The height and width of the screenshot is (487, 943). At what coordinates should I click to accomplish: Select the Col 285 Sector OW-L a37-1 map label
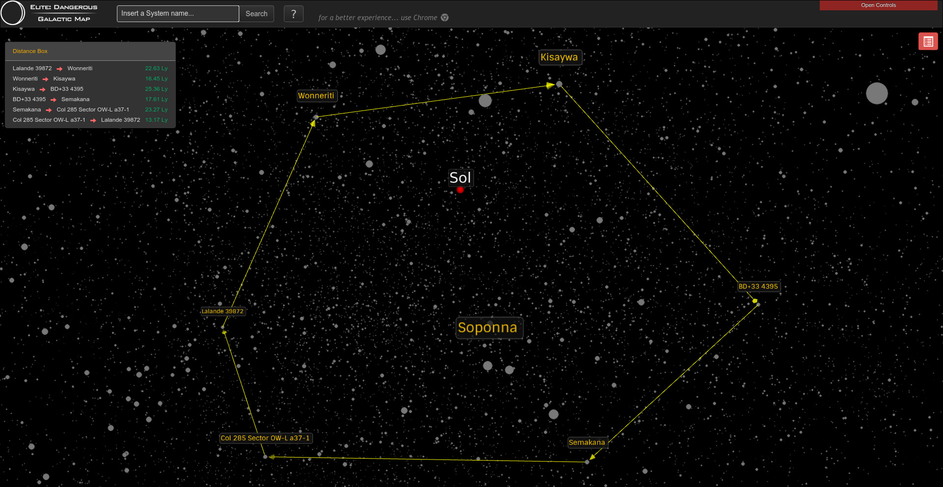265,438
